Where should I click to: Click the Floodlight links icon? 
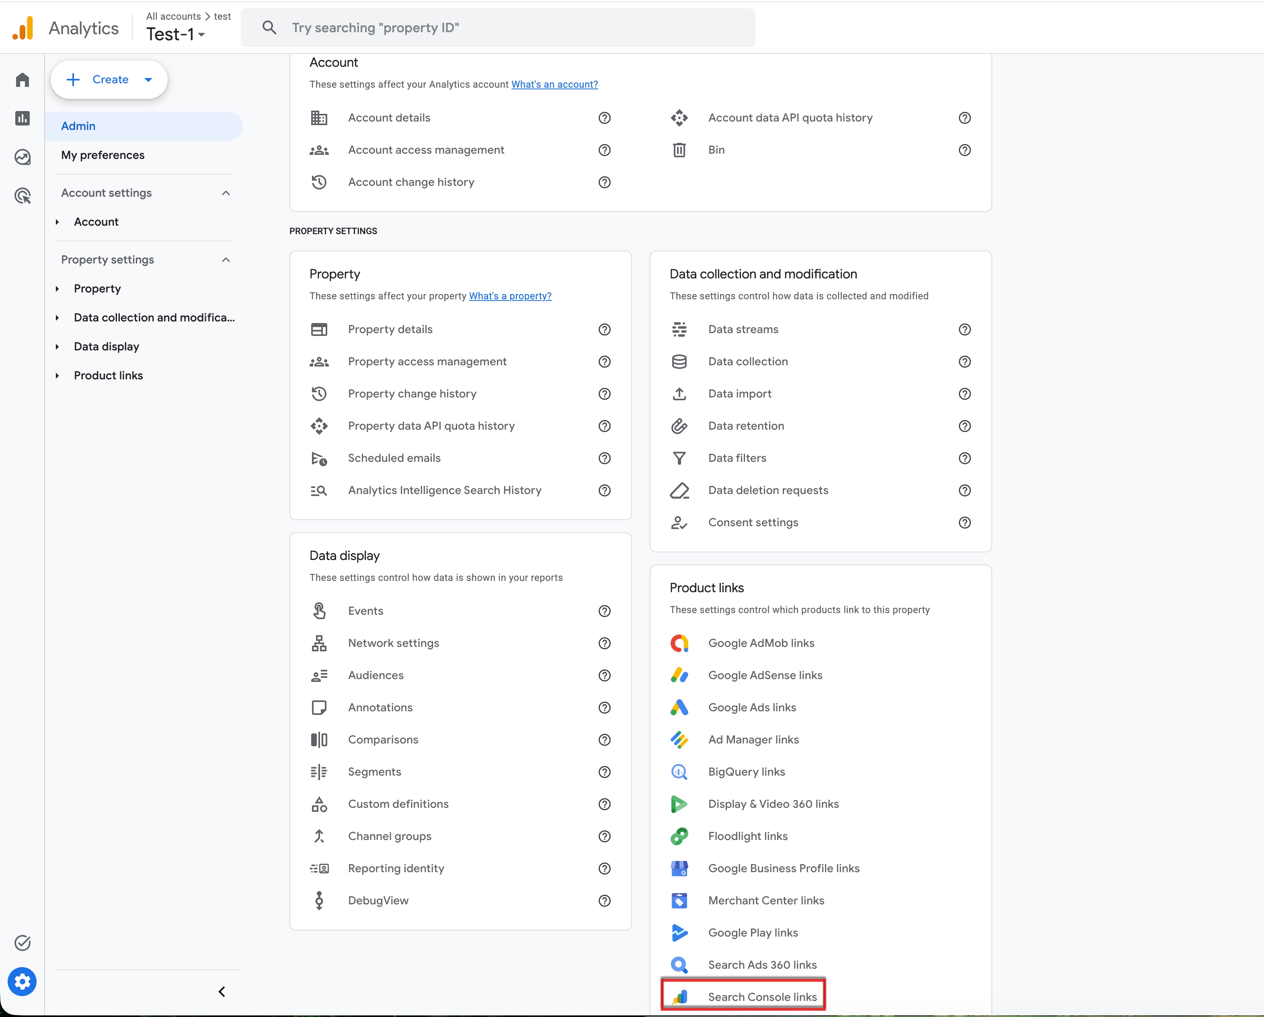(x=679, y=836)
